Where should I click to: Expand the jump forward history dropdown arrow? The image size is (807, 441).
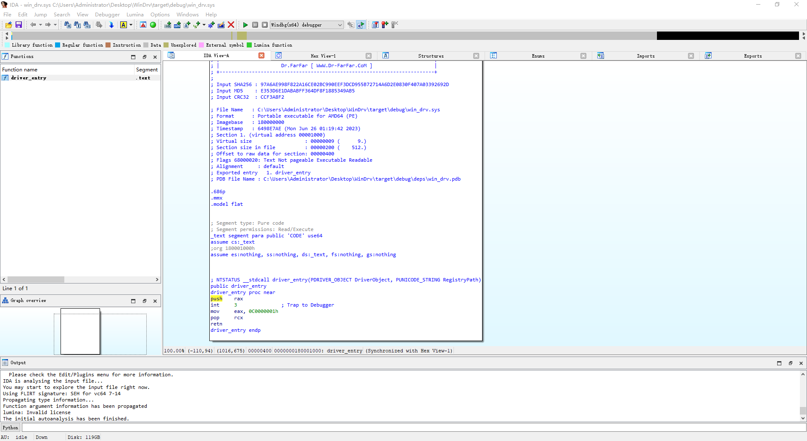tap(55, 25)
